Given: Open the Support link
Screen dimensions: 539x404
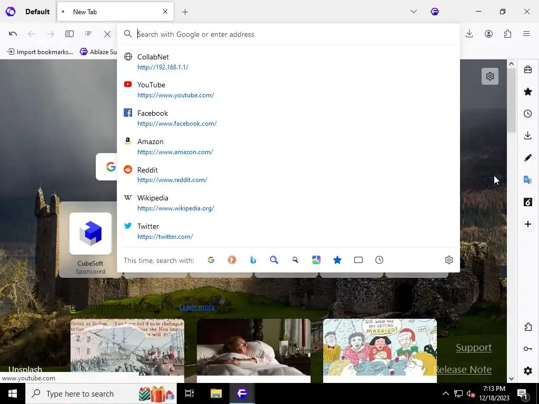Looking at the screenshot, I should (474, 347).
